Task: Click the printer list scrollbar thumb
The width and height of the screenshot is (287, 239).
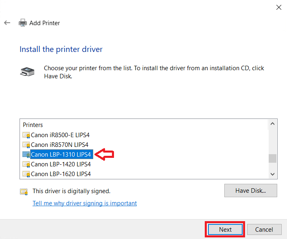Action: pos(272,158)
